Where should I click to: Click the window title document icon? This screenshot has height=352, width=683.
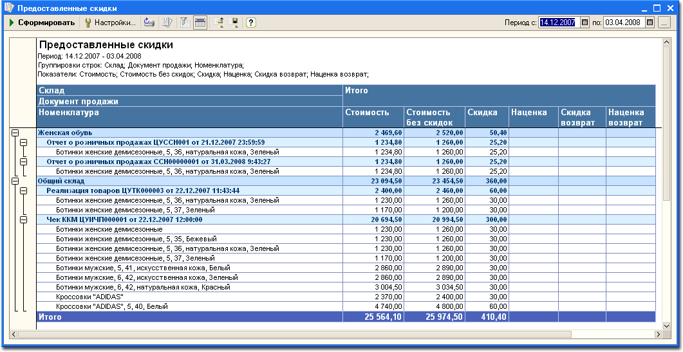tap(9, 8)
